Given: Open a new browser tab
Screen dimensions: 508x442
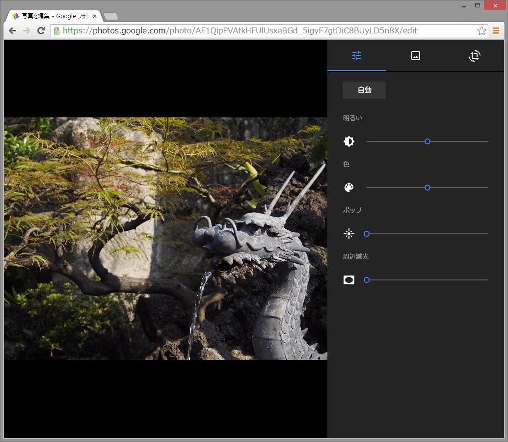Looking at the screenshot, I should [x=111, y=16].
